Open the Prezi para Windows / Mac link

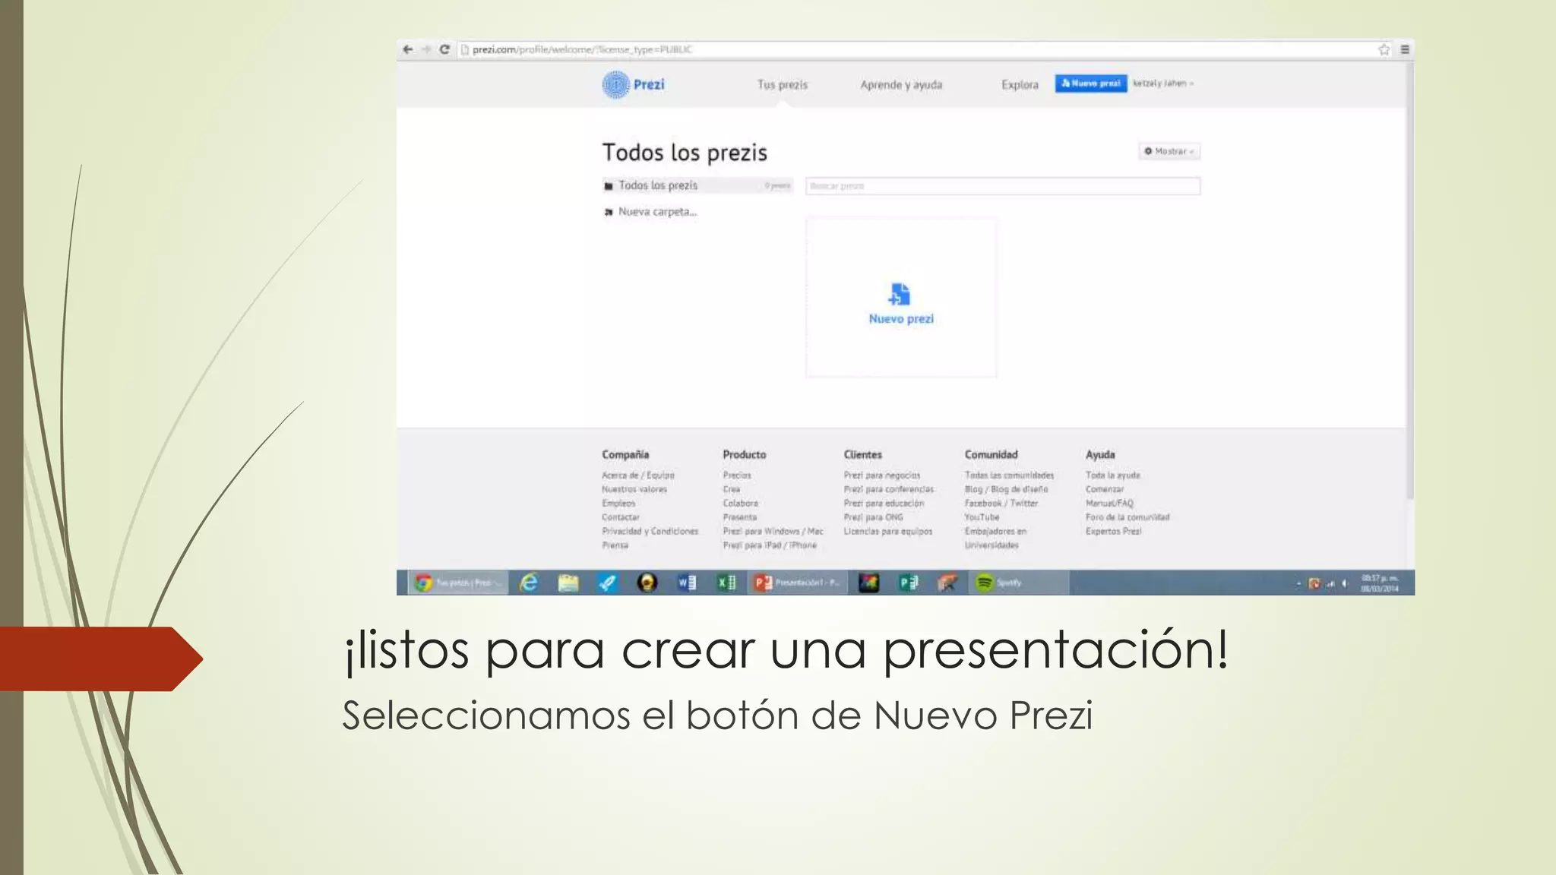click(x=773, y=531)
